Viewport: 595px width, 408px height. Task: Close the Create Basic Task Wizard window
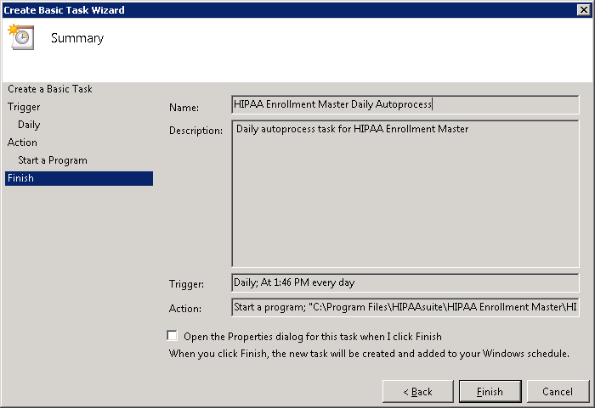click(x=584, y=10)
